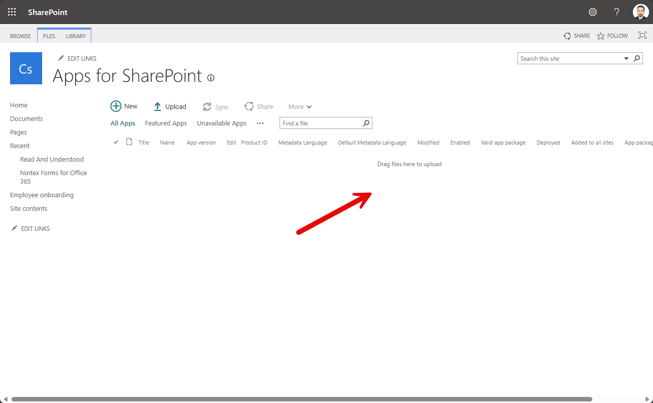
Task: Open the user profile picture menu
Action: pyautogui.click(x=640, y=12)
